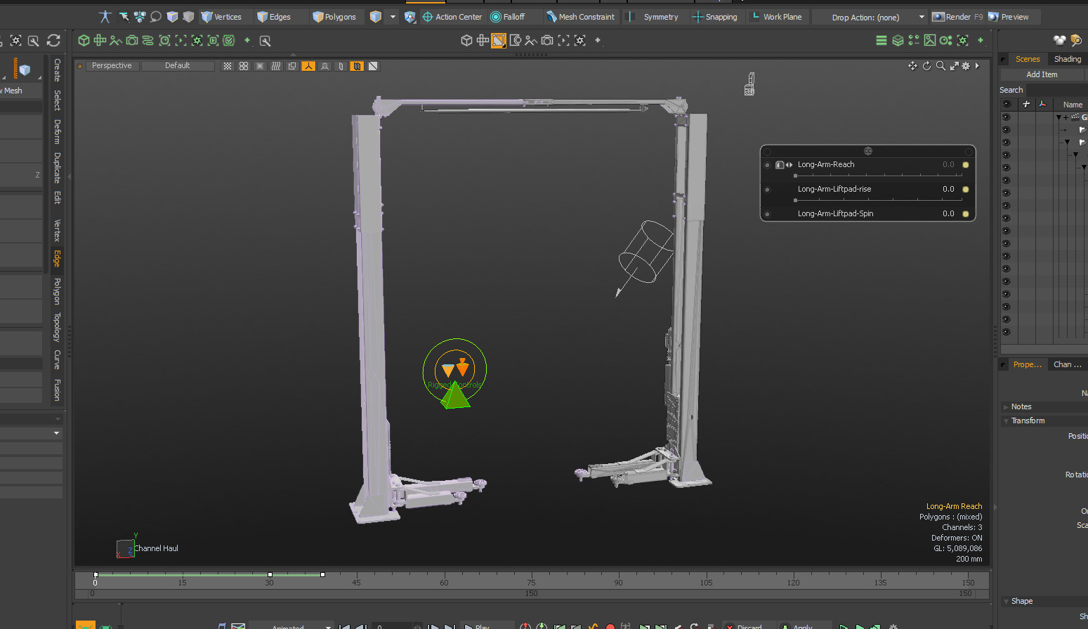Click the item list Search field
This screenshot has width=1088, height=629.
(1056, 90)
